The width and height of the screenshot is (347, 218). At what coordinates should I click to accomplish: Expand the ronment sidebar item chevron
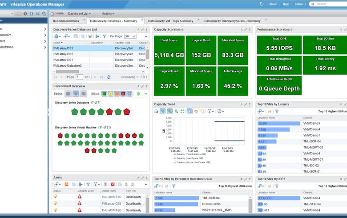tap(45, 35)
